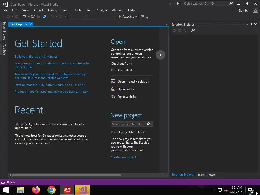Click the pin icon on Start Page tab
The width and height of the screenshot is (260, 195).
26,24
